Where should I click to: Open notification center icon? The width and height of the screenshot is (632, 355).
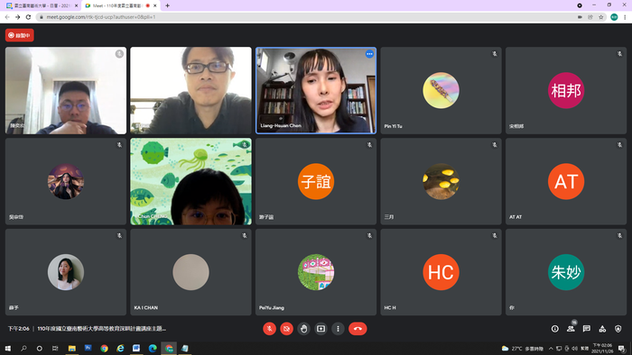(x=622, y=348)
